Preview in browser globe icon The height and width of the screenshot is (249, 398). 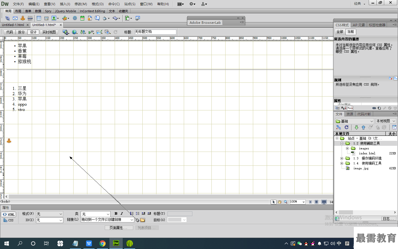[x=74, y=32]
